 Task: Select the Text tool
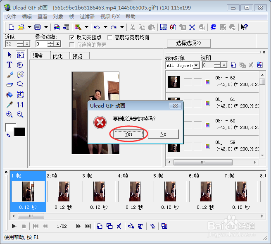coord(10,65)
